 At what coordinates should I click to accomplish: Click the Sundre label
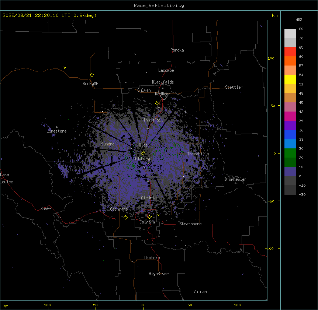[x=108, y=144]
